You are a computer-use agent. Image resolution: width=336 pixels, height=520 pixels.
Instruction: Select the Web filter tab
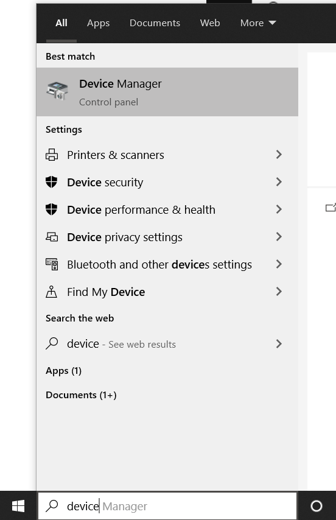coord(210,23)
